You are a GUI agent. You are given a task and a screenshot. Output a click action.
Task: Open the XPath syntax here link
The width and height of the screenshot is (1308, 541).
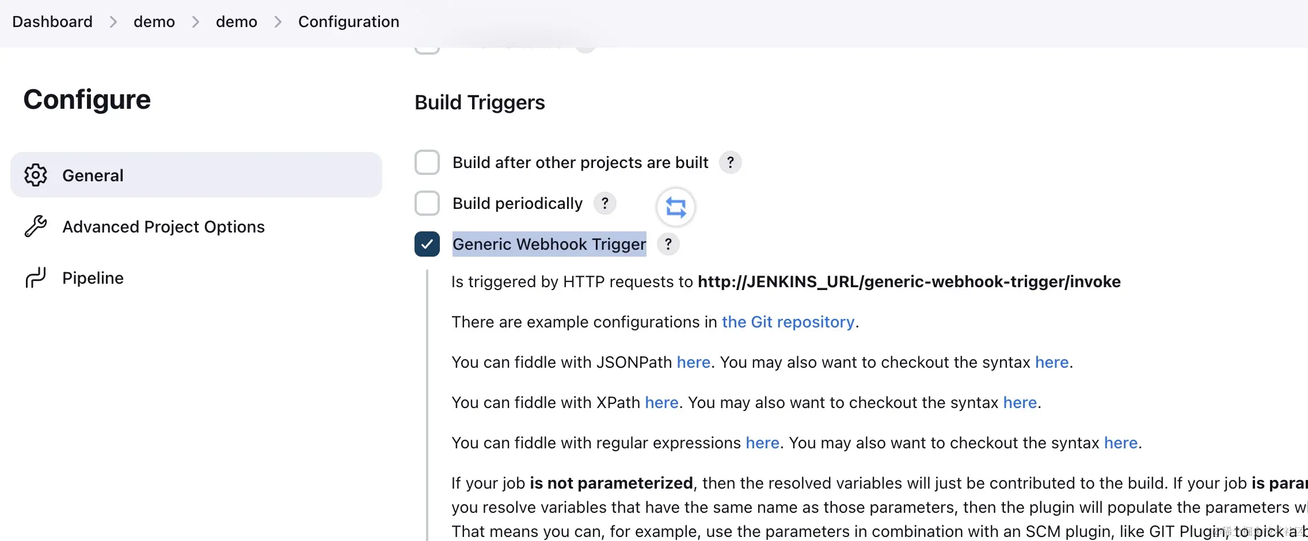1020,402
